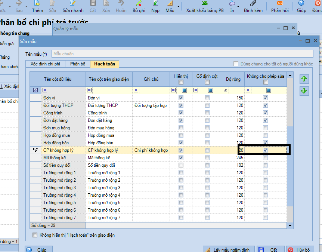The width and height of the screenshot is (322, 252).
Task: Click the Giúp button in dialog
Action: pos(38,249)
